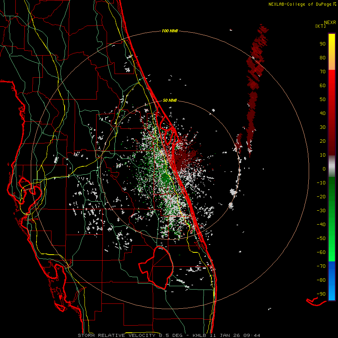Click the -30 value on velocity scale
This screenshot has width=338, height=338.
[321, 211]
